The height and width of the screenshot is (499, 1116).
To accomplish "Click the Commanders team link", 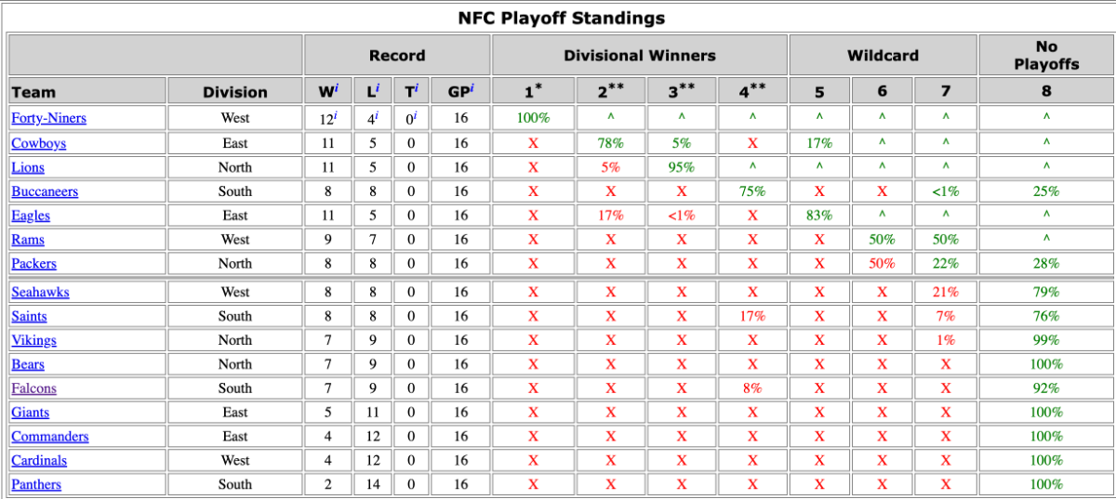I will pyautogui.click(x=50, y=437).
